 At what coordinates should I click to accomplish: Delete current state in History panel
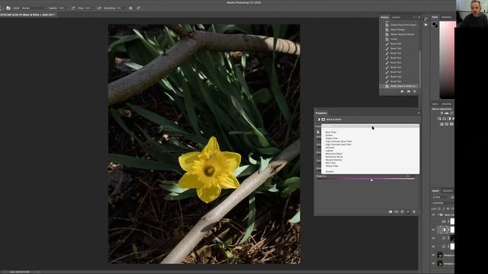pyautogui.click(x=415, y=91)
